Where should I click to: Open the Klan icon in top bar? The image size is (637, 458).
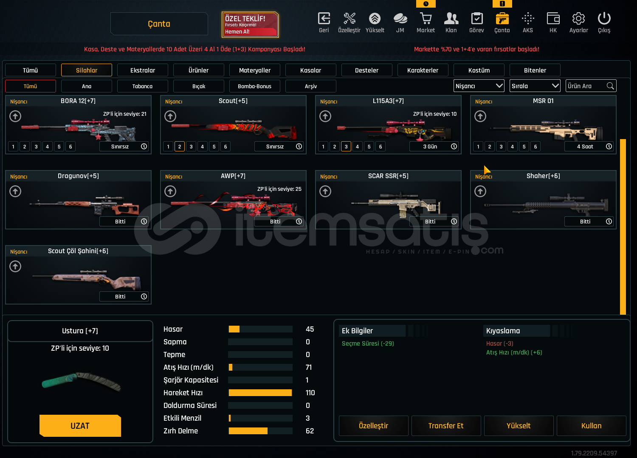(451, 19)
